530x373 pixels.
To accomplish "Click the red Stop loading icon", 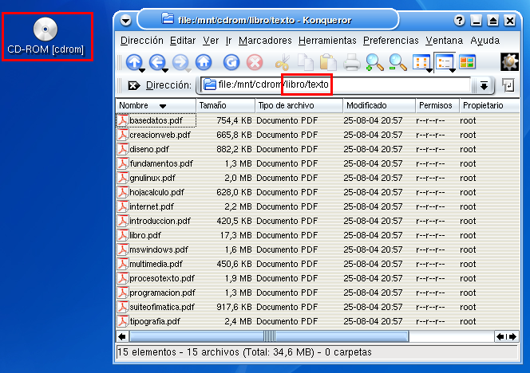I will (255, 62).
